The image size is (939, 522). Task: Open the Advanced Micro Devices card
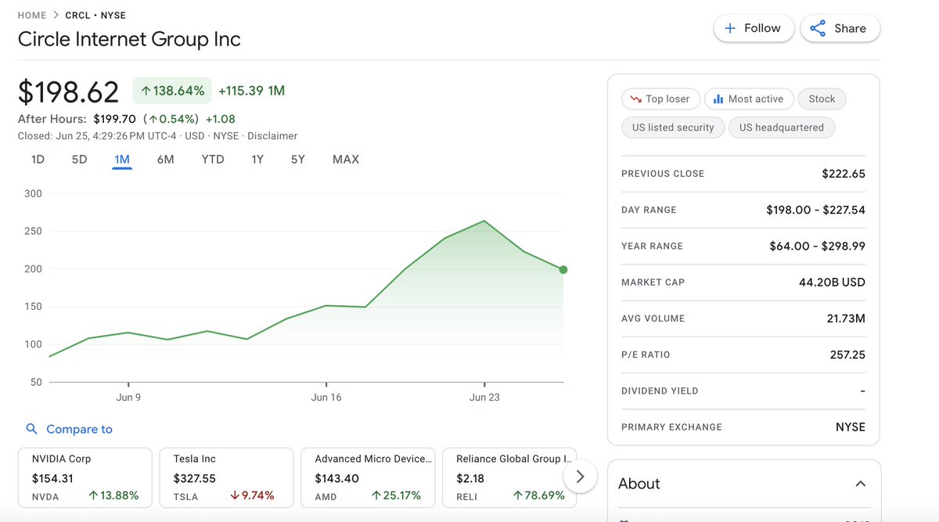click(x=368, y=477)
